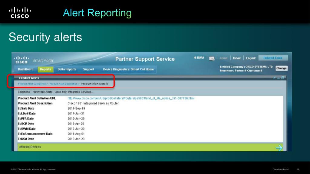310x174 pixels.
Task: Click the Selections line with Hardware Alerts
Action: point(56,92)
